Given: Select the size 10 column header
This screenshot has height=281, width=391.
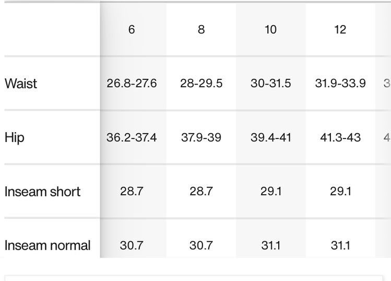Looking at the screenshot, I should click(x=270, y=30).
